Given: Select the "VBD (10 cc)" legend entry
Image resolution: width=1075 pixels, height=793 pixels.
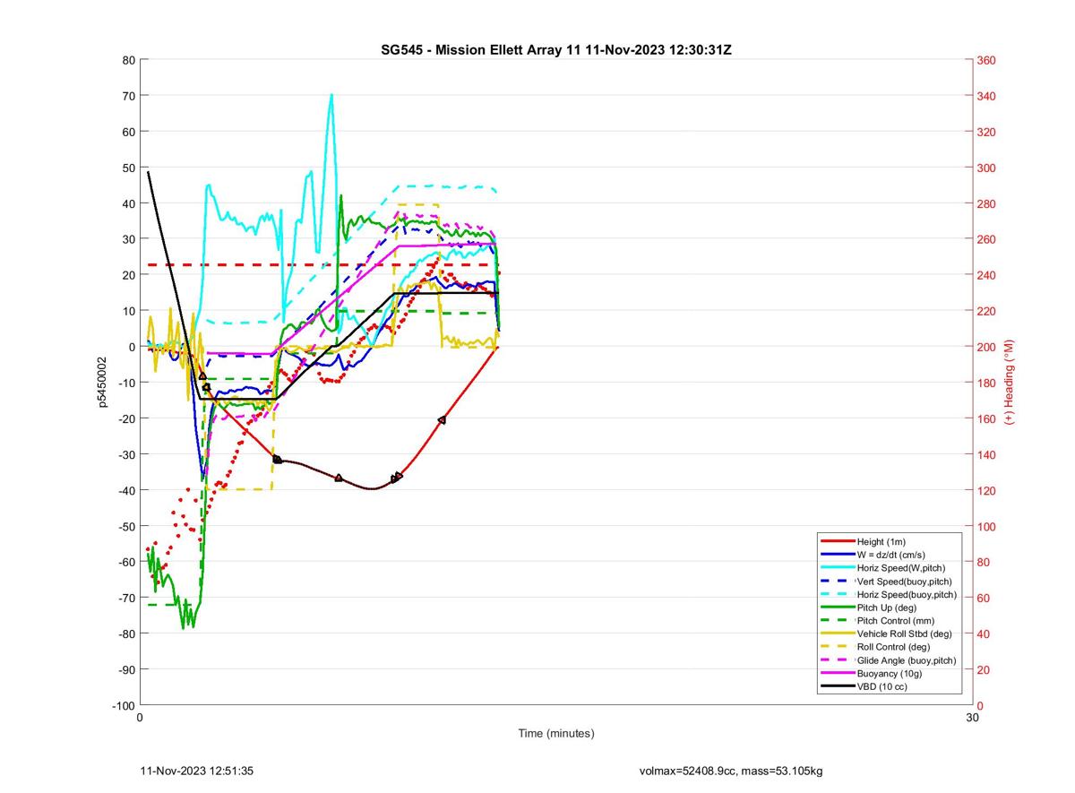Looking at the screenshot, I should coord(882,685).
